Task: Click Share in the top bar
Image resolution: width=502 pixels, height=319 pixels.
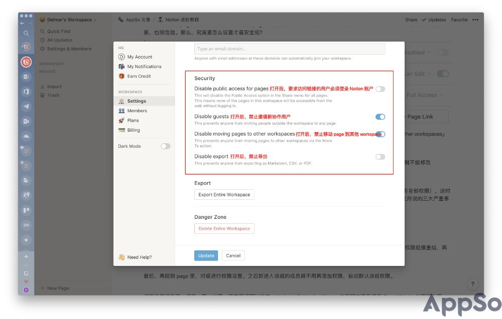Action: 411,20
